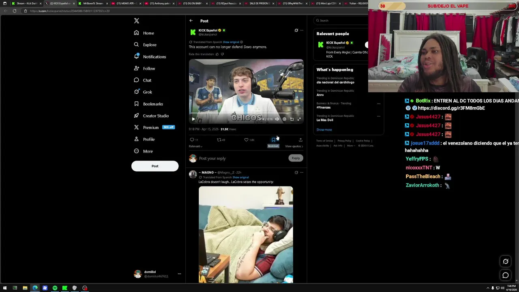
Task: Switch to DILON BABY YouTube tab
Action: [193, 3]
